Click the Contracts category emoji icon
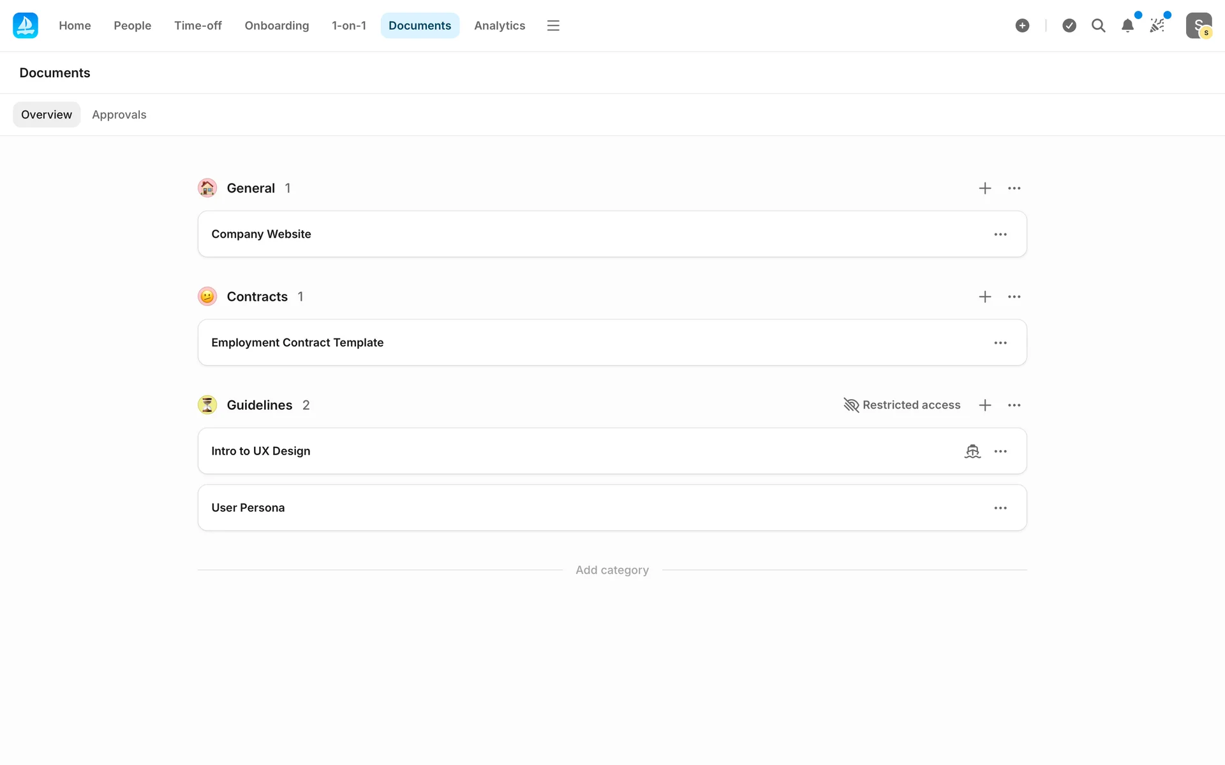This screenshot has width=1225, height=765. [x=207, y=296]
